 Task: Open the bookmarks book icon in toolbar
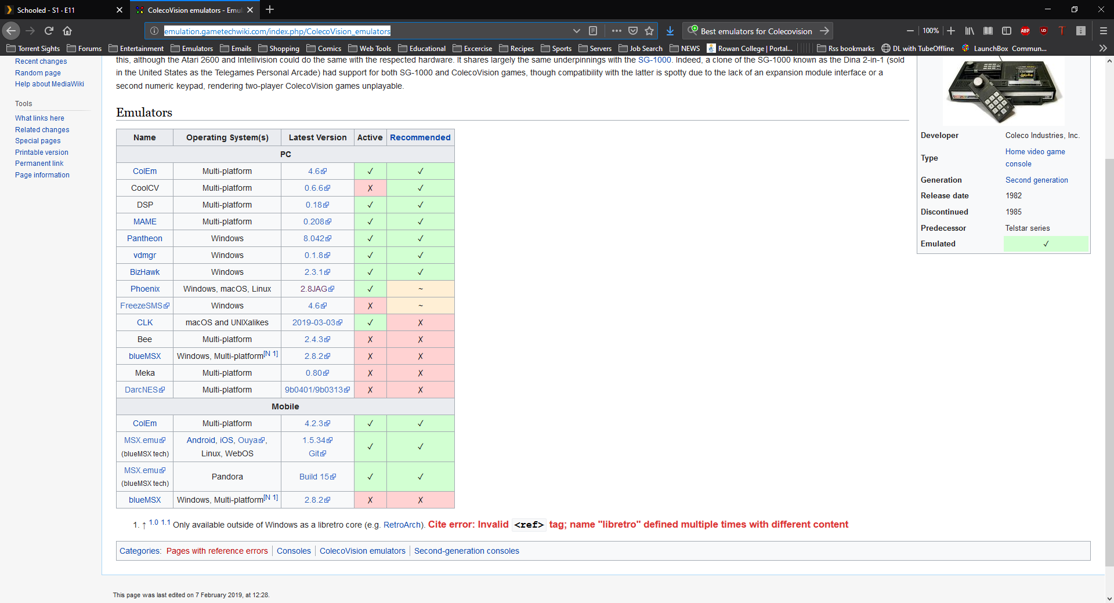tap(988, 31)
